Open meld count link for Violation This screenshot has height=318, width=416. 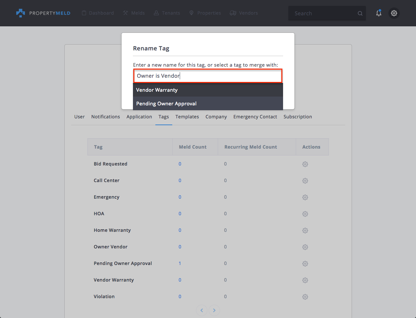180,297
